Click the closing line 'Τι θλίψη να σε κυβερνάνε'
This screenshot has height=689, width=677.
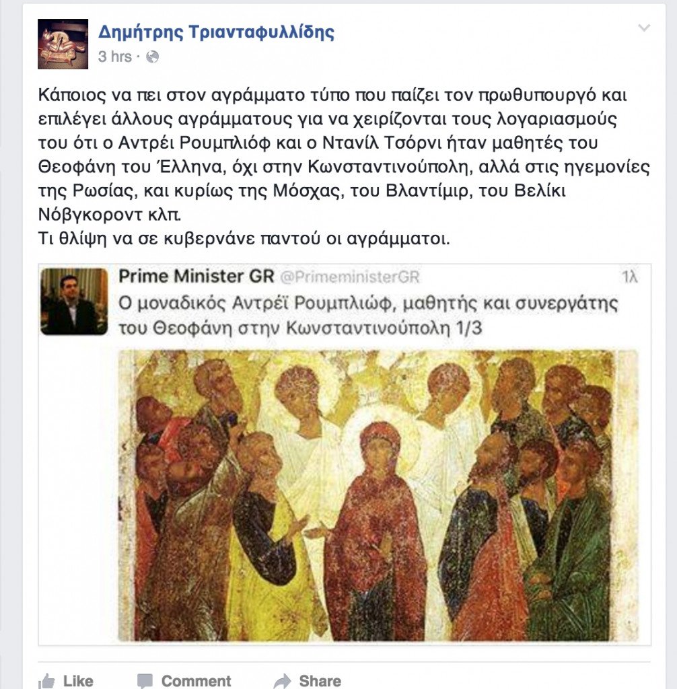coord(244,239)
